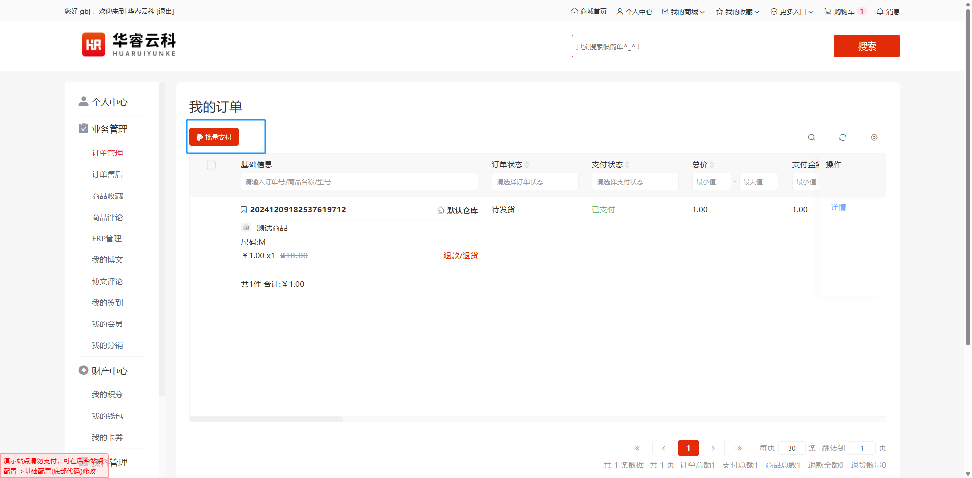Viewport: 972px width, 478px height.
Task: Click the HR 华睿云科 logo
Action: (x=129, y=45)
